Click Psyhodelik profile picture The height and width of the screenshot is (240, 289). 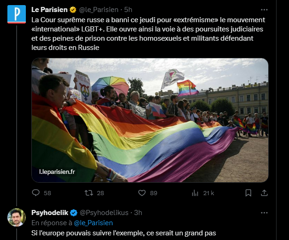coord(17,217)
